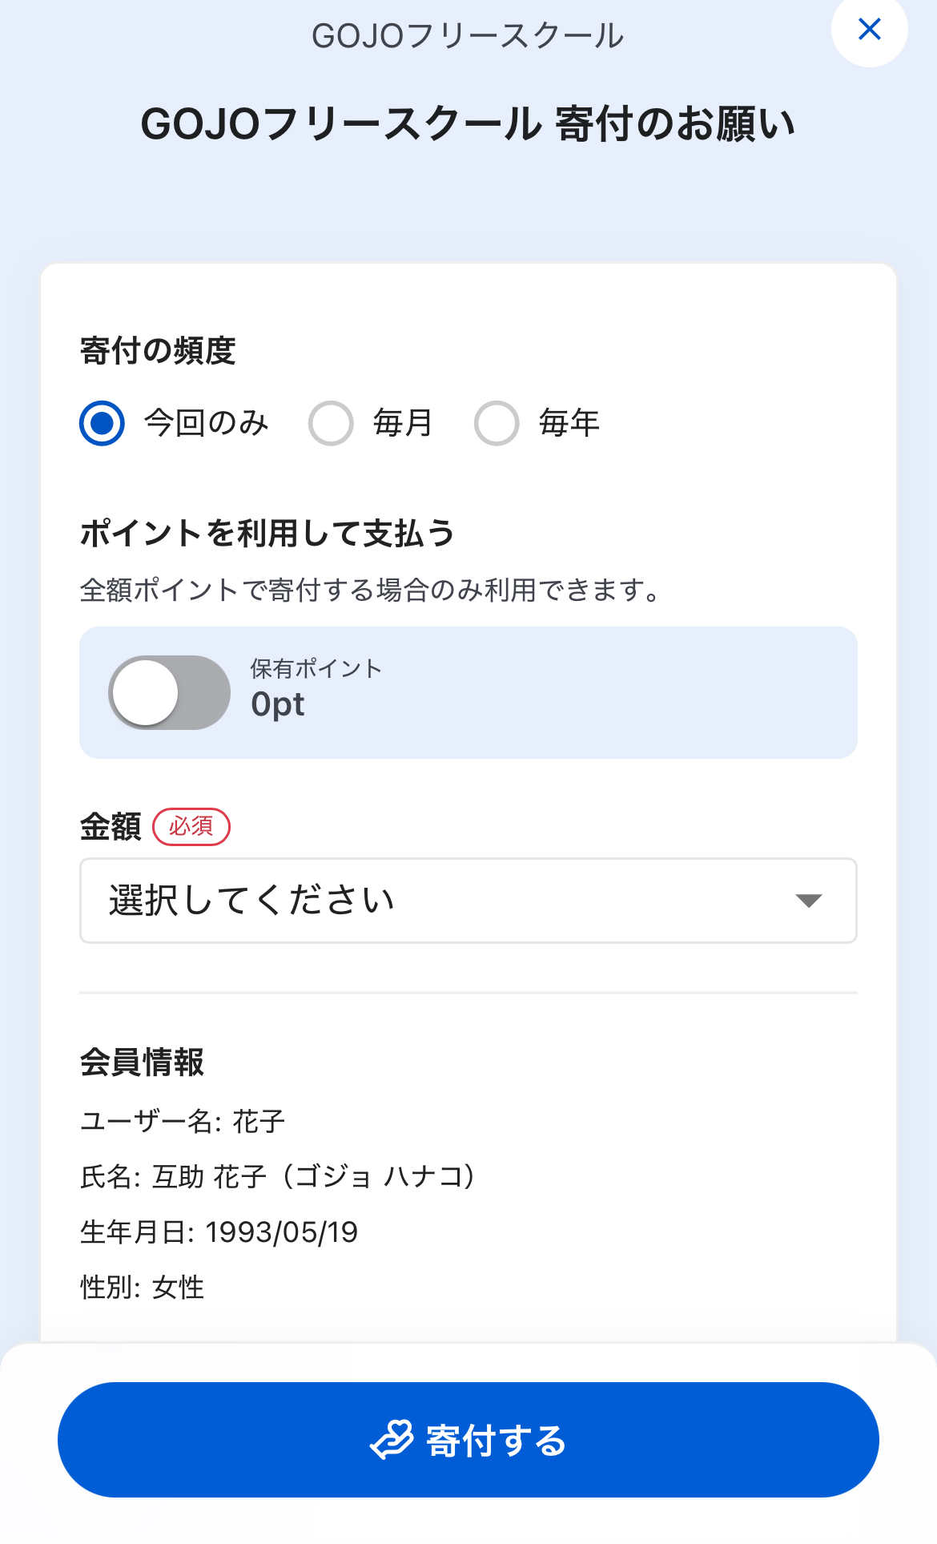Click the ポイントを利用して支払う heading
Viewport: 937px width, 1544px height.
click(x=267, y=534)
